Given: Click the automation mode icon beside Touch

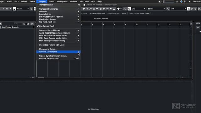Looking at the screenshot, I should pyautogui.click(x=14, y=9).
